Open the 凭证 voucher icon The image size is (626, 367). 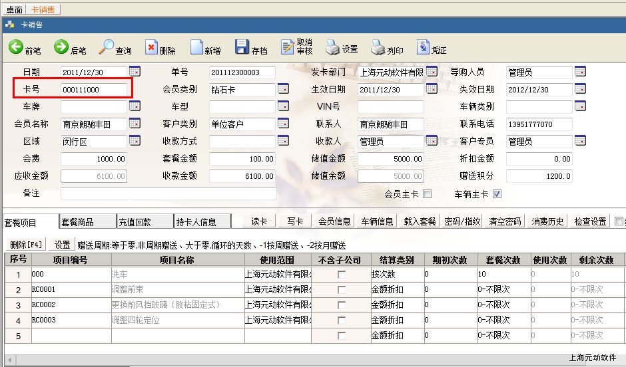[x=423, y=47]
